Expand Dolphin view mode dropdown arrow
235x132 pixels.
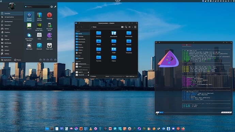(132, 27)
